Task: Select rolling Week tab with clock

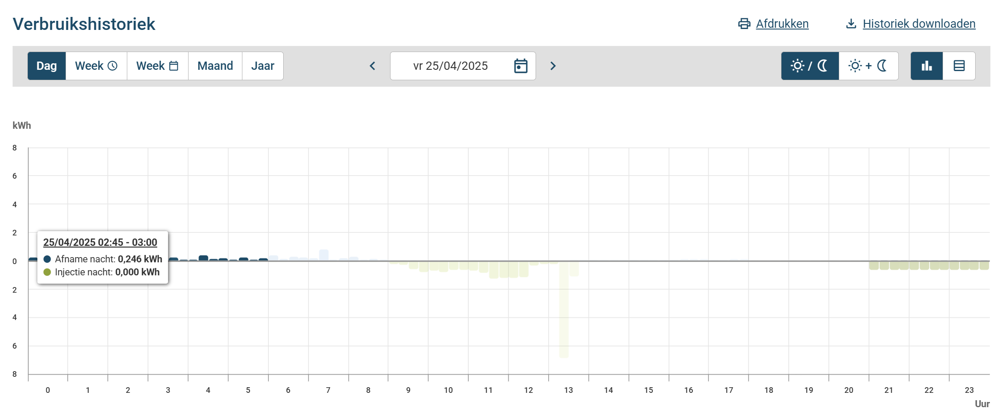Action: pos(96,66)
